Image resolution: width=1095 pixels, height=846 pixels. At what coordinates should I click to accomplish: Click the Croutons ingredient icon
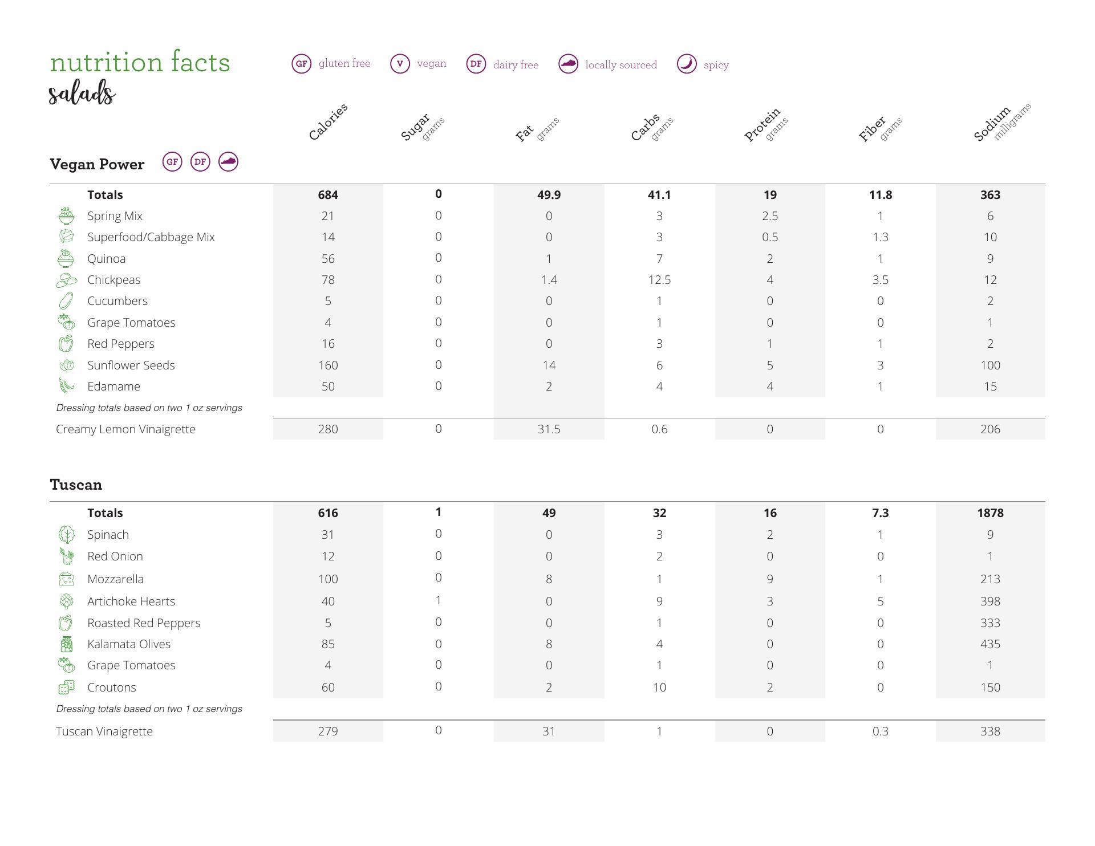click(67, 688)
